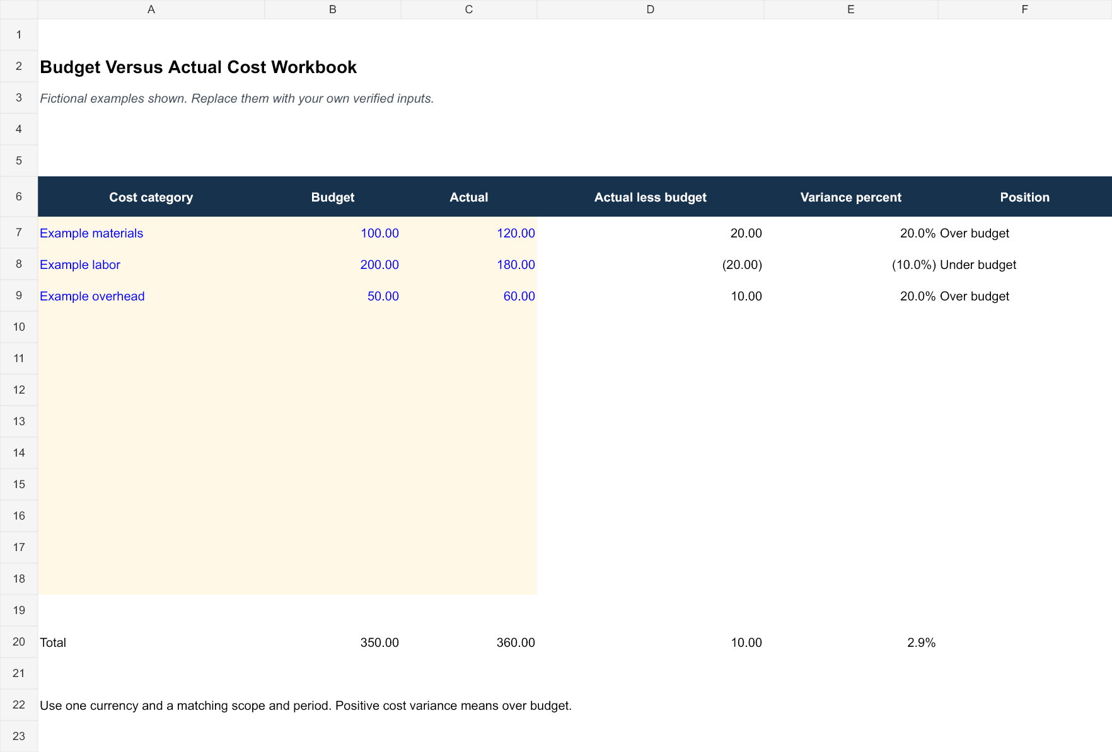Select the total budget 350.00
Screen dimensions: 1112x752
point(333,642)
